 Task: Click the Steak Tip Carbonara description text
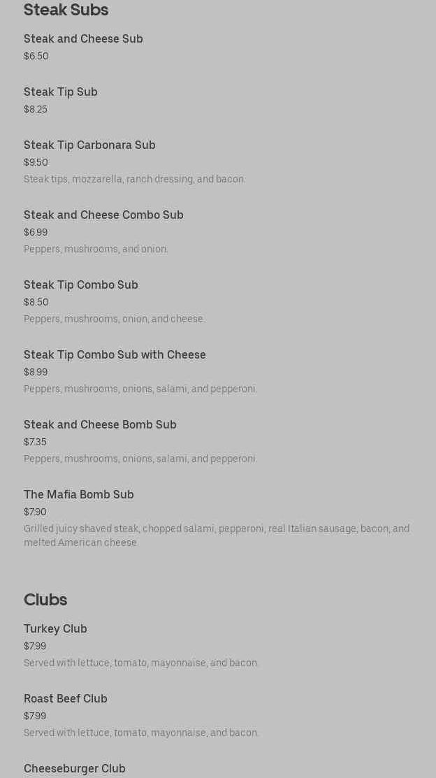tap(135, 180)
